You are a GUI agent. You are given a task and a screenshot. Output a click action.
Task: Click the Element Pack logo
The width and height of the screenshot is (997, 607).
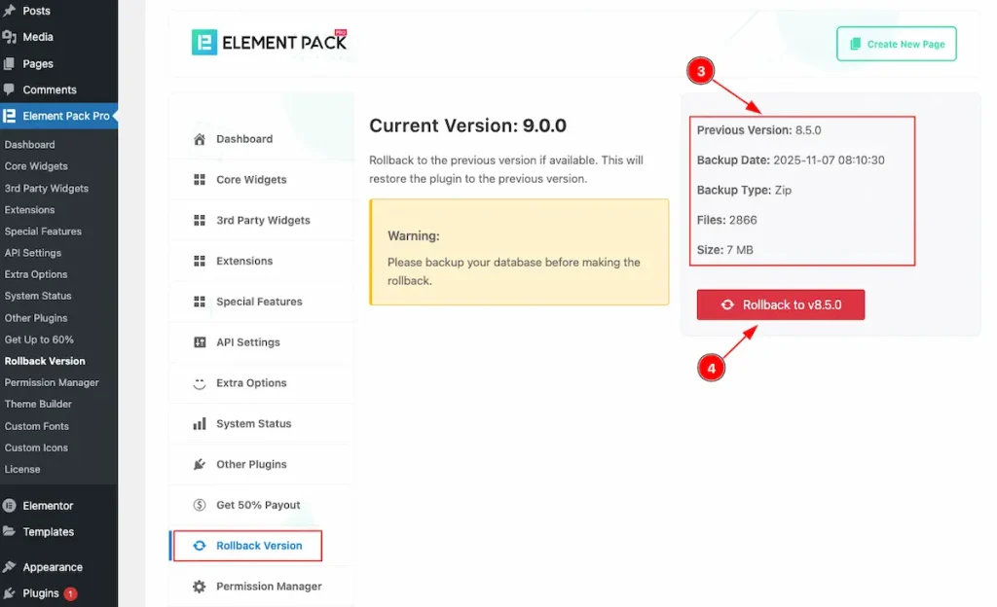269,42
